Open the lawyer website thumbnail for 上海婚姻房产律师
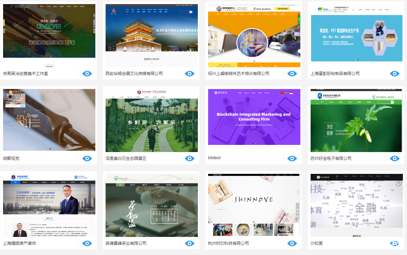The image size is (407, 255). click(49, 205)
